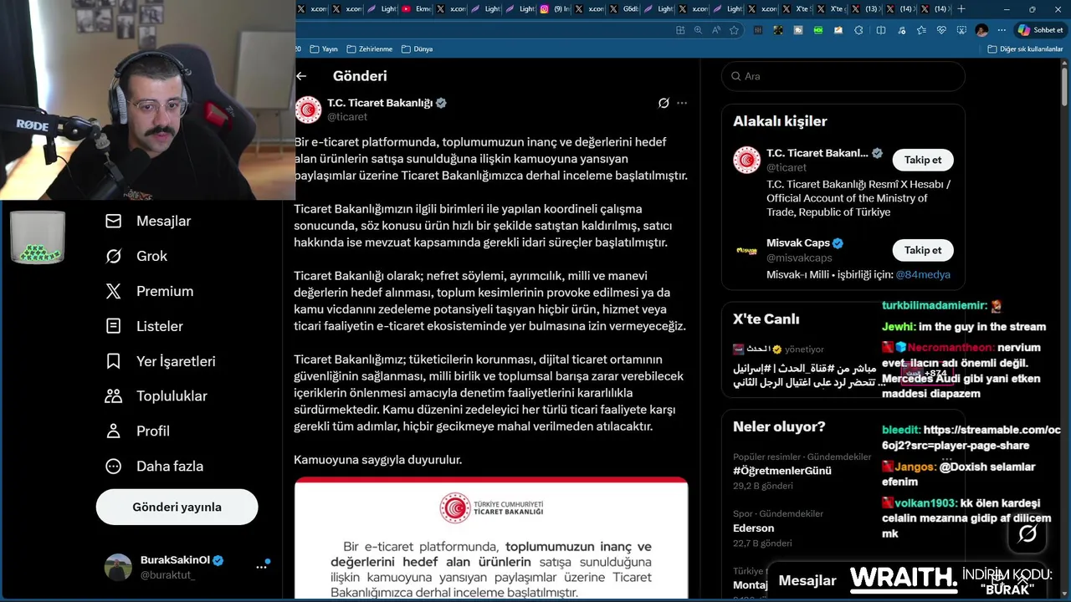Click the read aloud icon in address bar
The width and height of the screenshot is (1071, 602).
(x=716, y=30)
